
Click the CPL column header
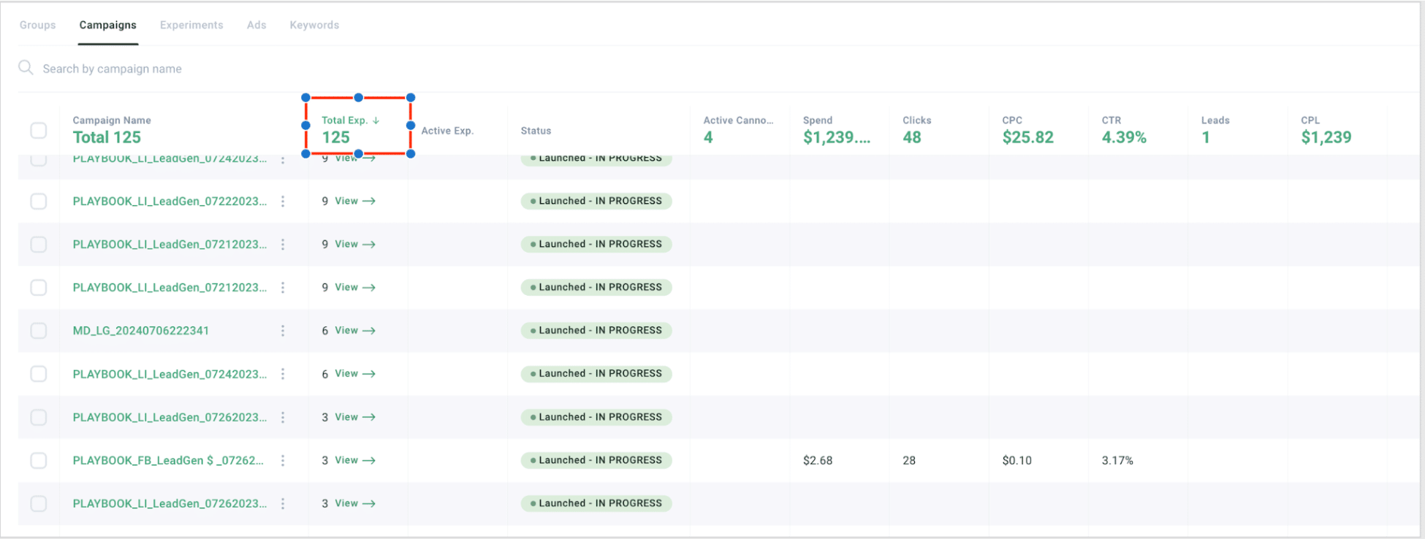click(x=1310, y=121)
